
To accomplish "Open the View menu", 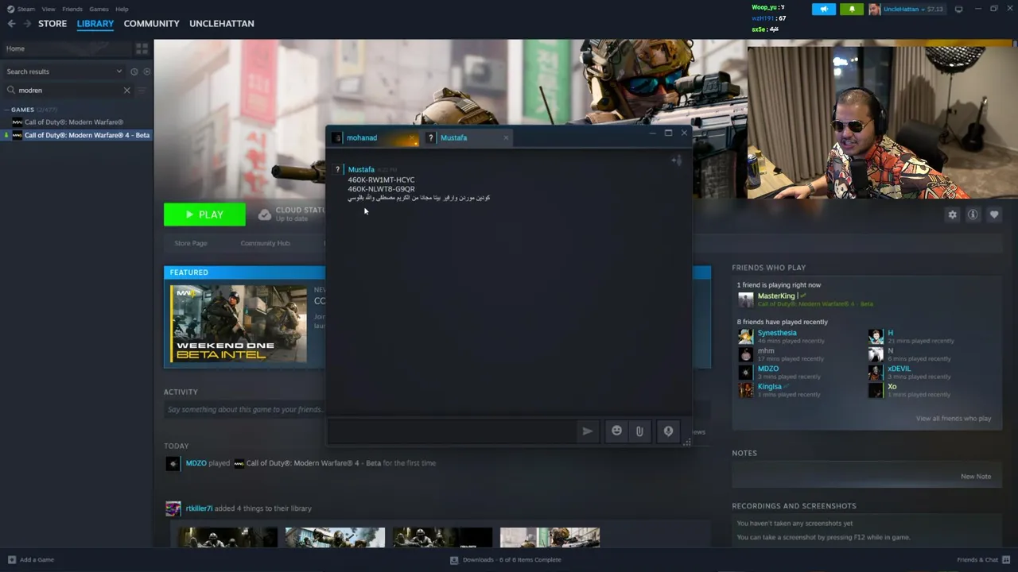I will click(49, 10).
